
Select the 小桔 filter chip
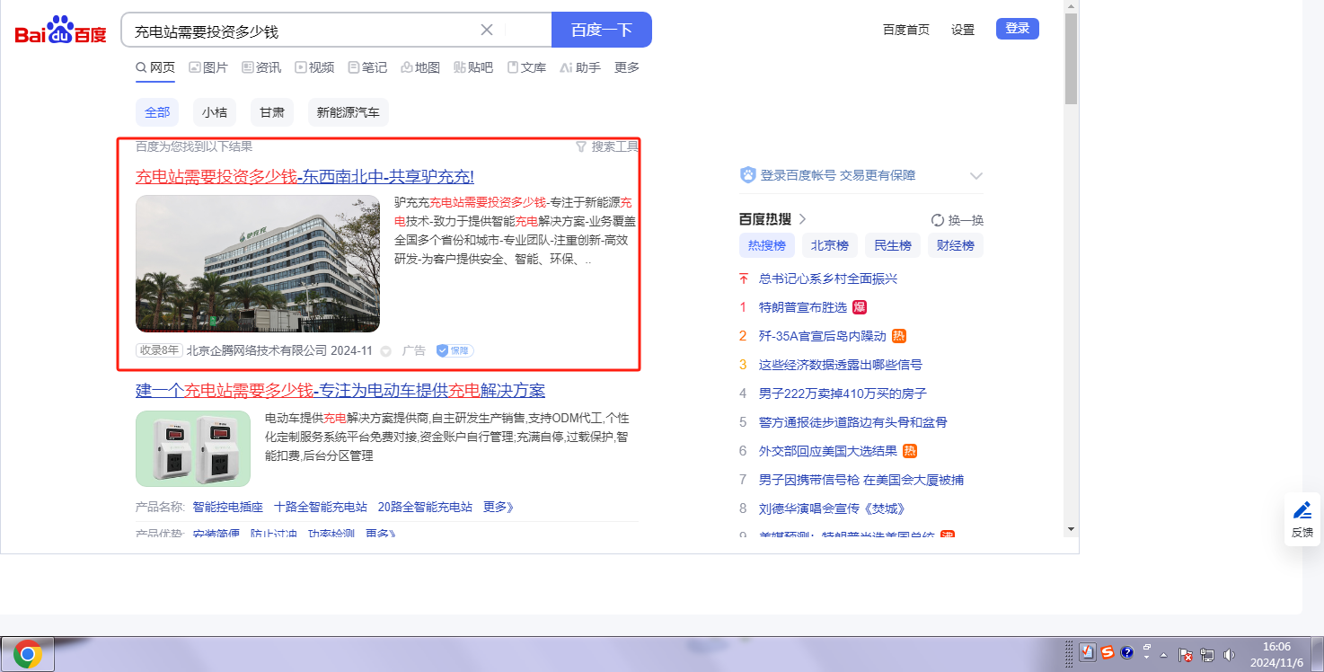click(x=214, y=112)
